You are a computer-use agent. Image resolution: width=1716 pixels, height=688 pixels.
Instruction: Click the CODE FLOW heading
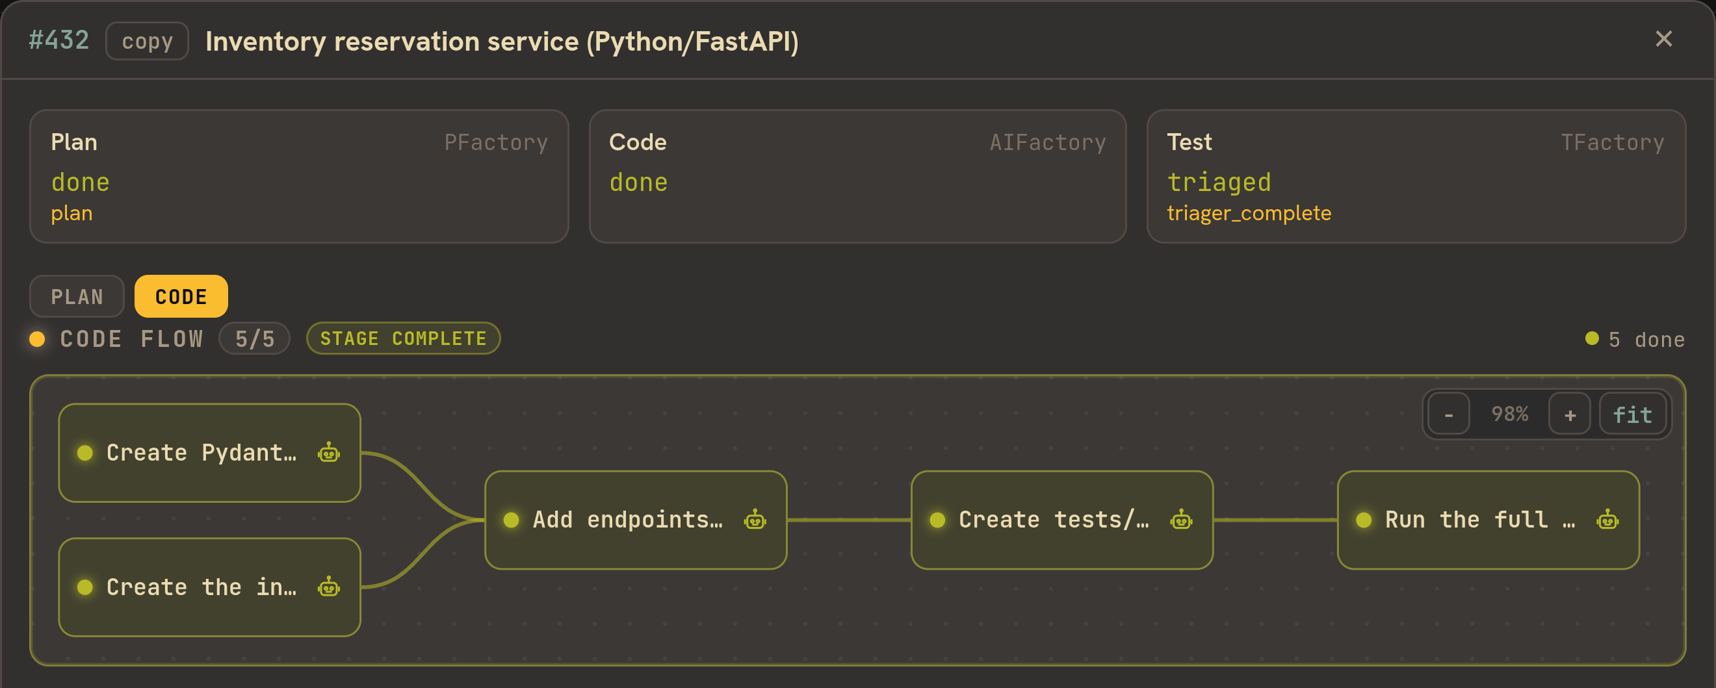point(131,339)
